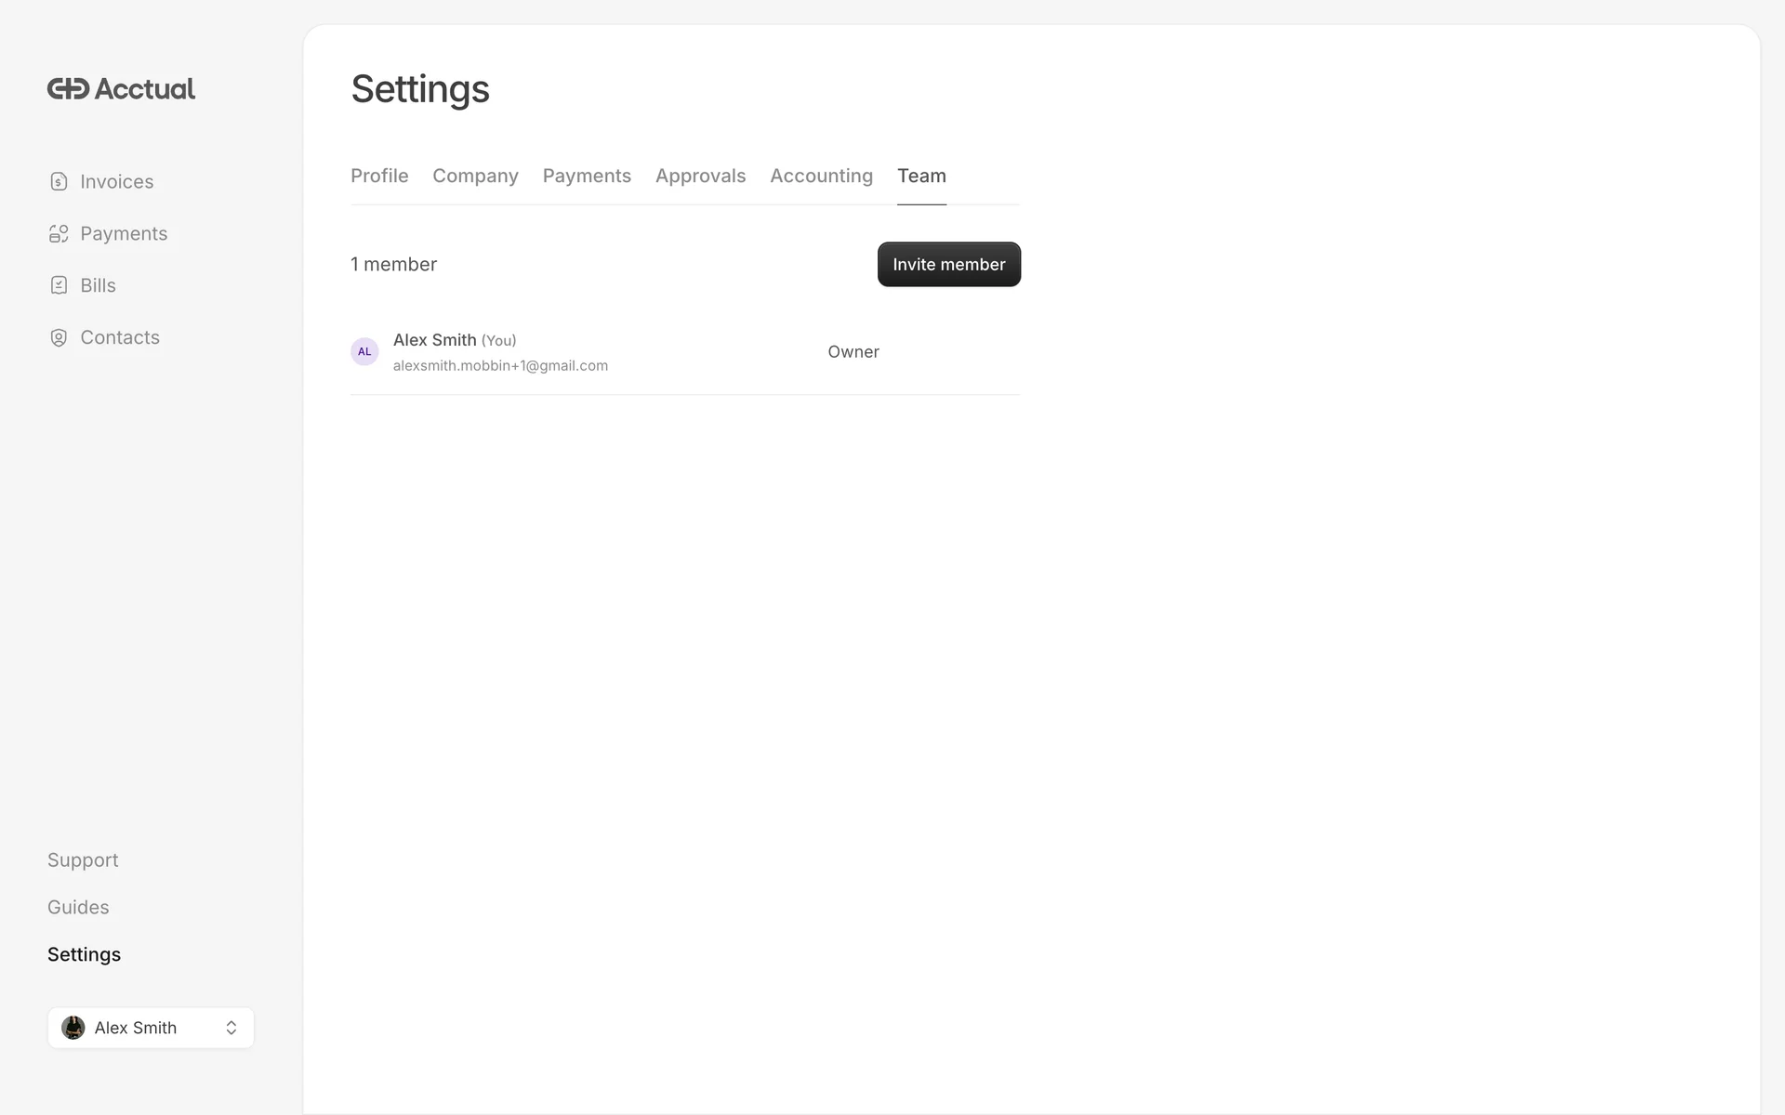The image size is (1785, 1115).
Task: Go to the Approvals tab
Action: pyautogui.click(x=700, y=176)
